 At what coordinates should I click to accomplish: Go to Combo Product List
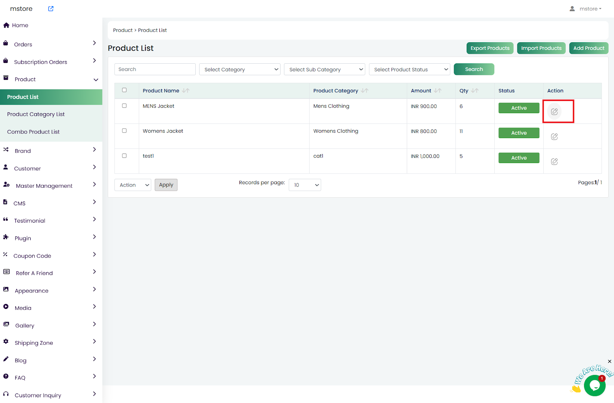click(x=33, y=132)
